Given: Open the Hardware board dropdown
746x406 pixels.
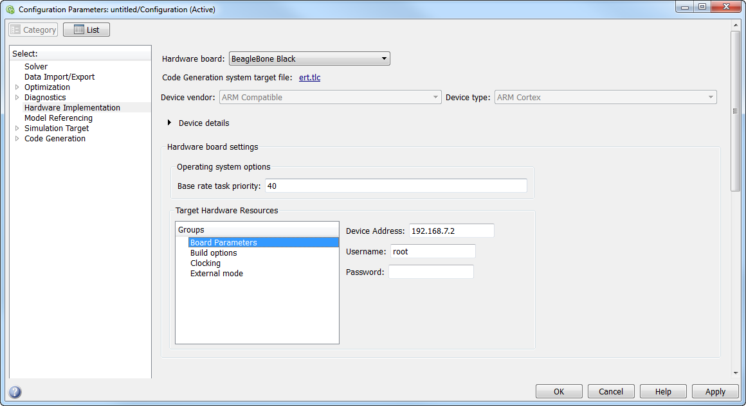Looking at the screenshot, I should [x=309, y=59].
